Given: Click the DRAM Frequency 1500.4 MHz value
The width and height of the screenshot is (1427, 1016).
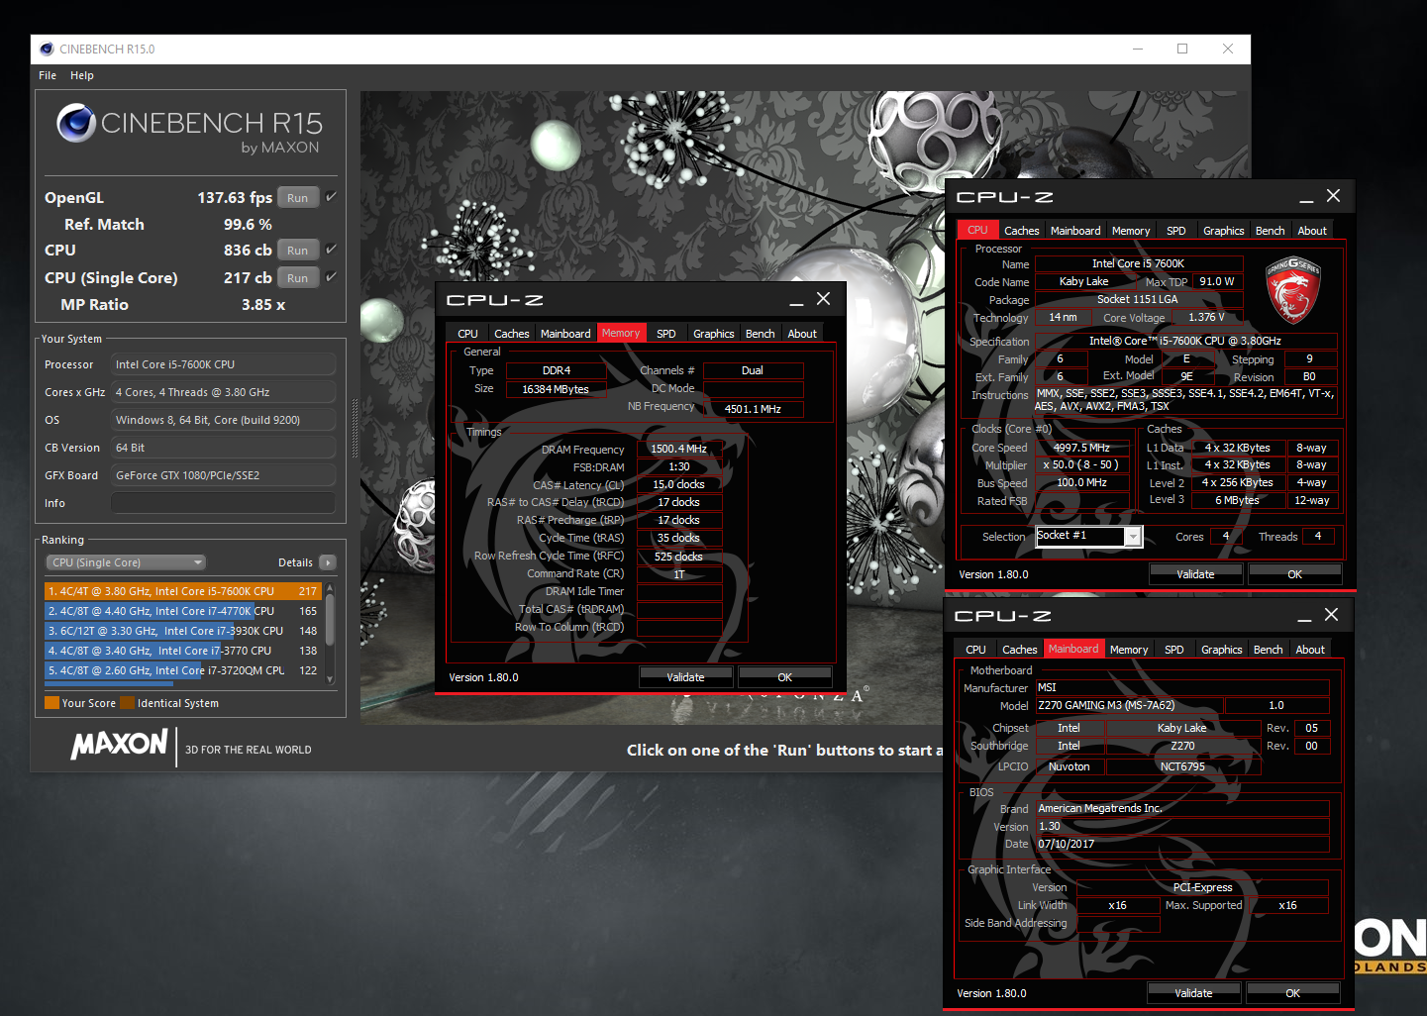Looking at the screenshot, I should point(679,449).
